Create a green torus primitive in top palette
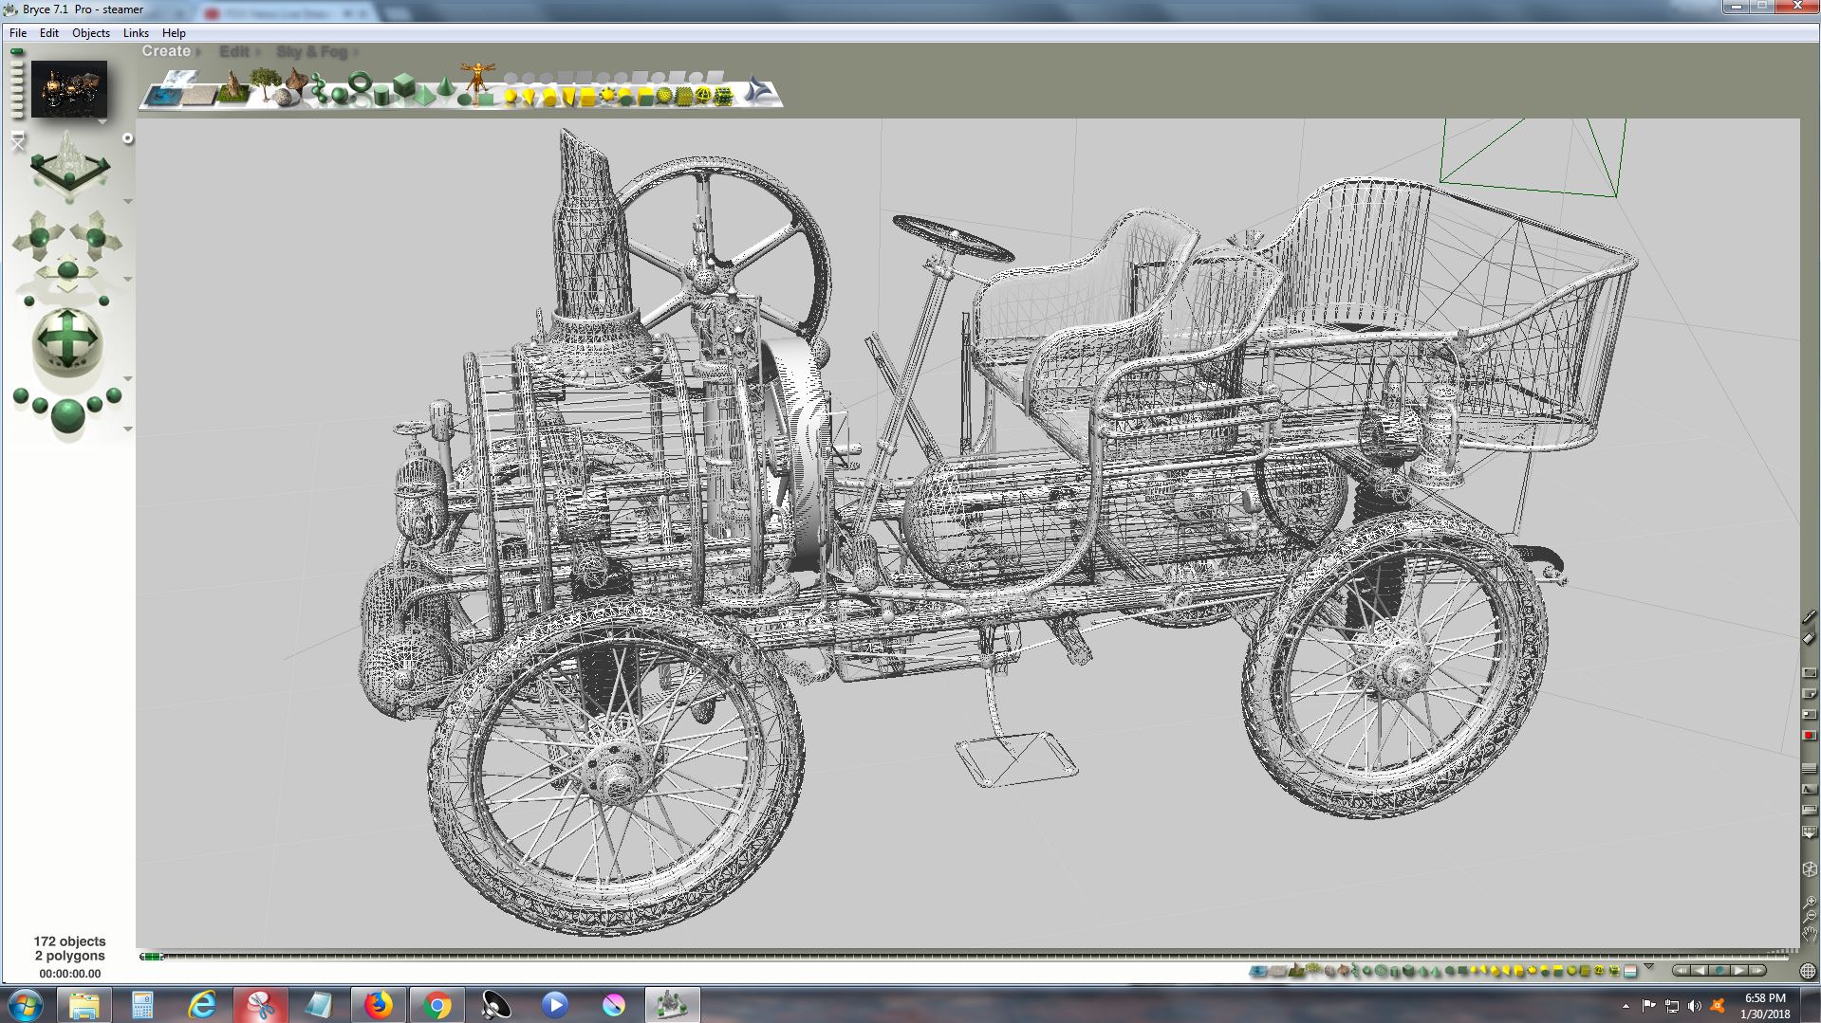Image resolution: width=1821 pixels, height=1023 pixels. (x=361, y=82)
